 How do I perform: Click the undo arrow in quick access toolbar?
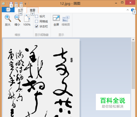(x=16, y=4)
